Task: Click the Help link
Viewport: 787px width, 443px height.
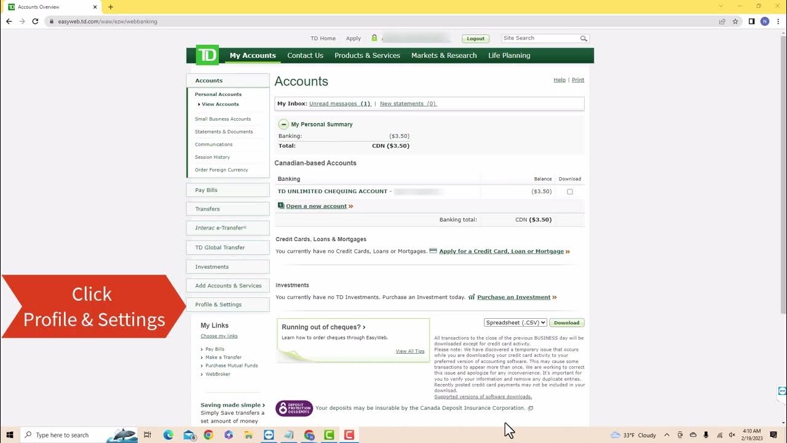Action: point(560,80)
